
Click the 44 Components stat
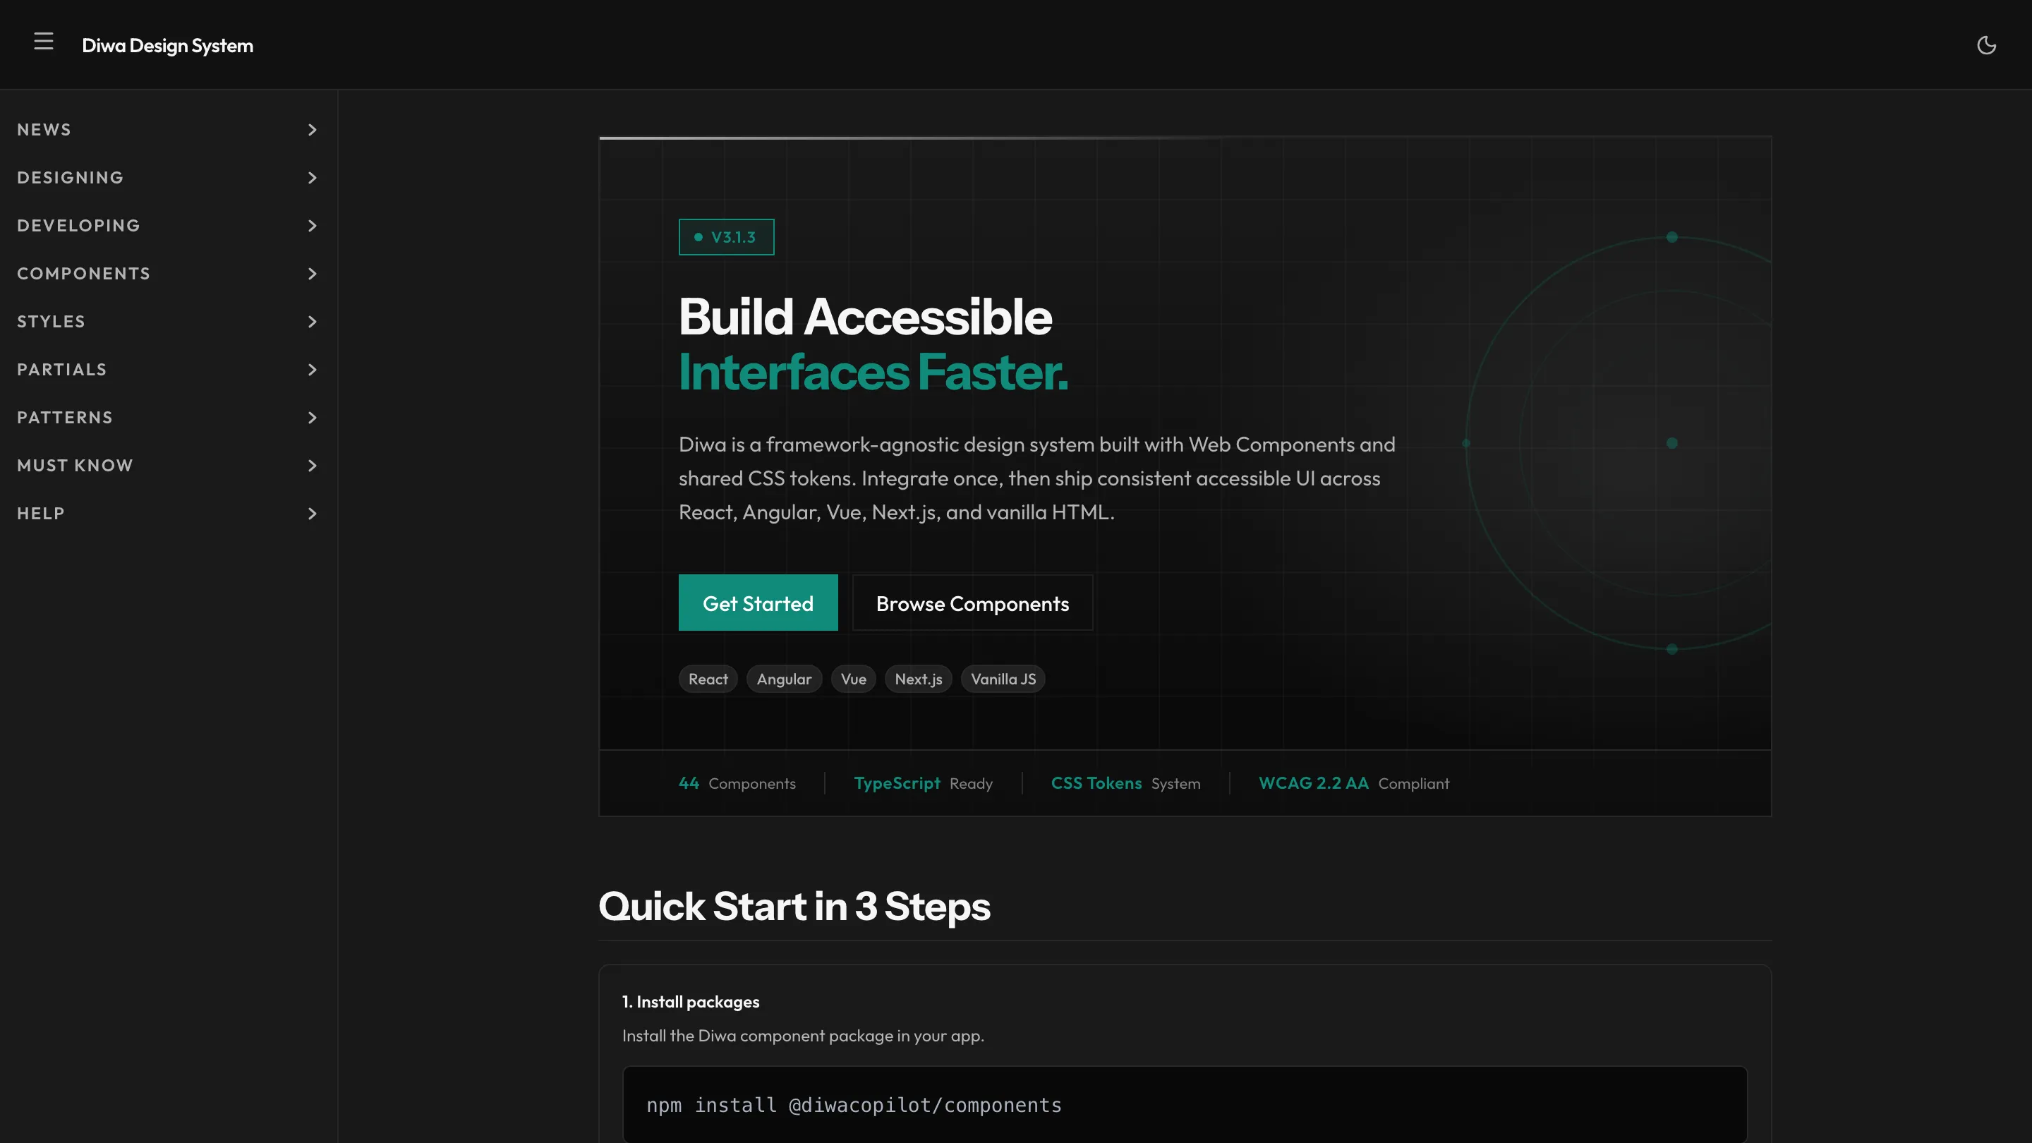pos(737,783)
